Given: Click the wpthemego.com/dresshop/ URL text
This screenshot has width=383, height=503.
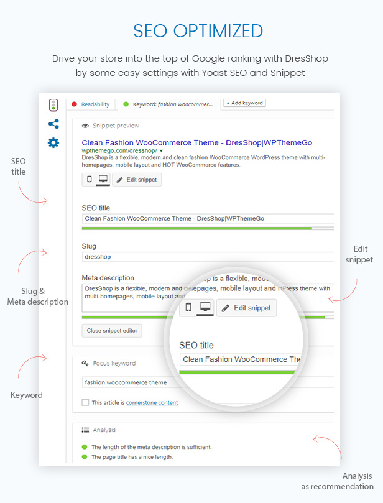Looking at the screenshot, I should (119, 150).
